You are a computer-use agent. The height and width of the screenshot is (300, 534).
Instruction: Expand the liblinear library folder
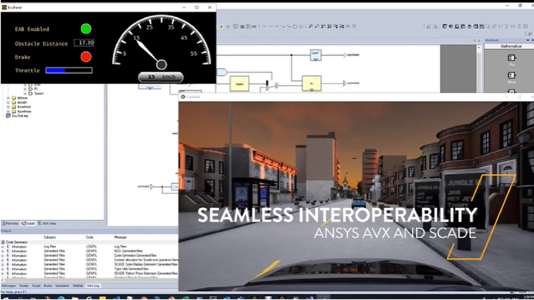point(8,98)
